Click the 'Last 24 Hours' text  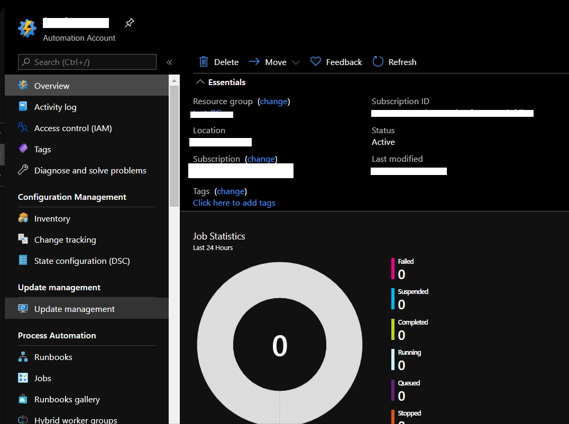(x=213, y=248)
